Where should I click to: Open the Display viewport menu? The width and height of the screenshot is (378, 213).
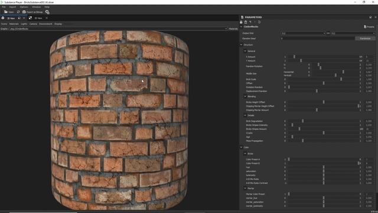point(58,24)
